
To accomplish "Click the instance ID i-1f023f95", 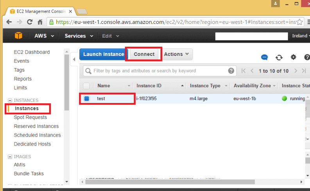I will tap(147, 99).
